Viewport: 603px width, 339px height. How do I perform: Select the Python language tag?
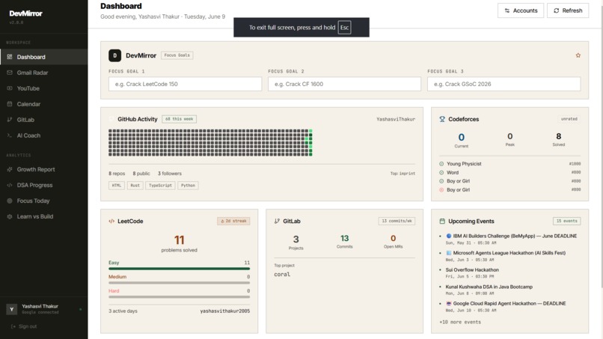coord(188,186)
